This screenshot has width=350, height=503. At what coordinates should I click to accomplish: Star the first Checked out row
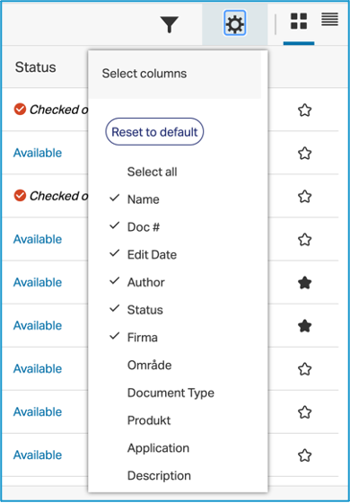click(304, 110)
